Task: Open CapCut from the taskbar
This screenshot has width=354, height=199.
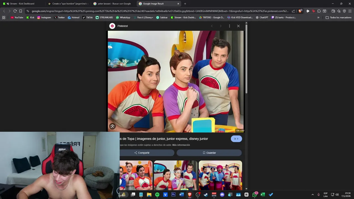Action: [x=246, y=195]
